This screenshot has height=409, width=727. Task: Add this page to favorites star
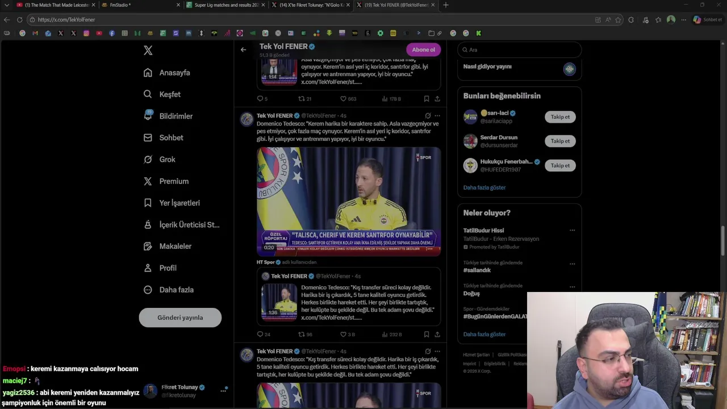click(618, 20)
